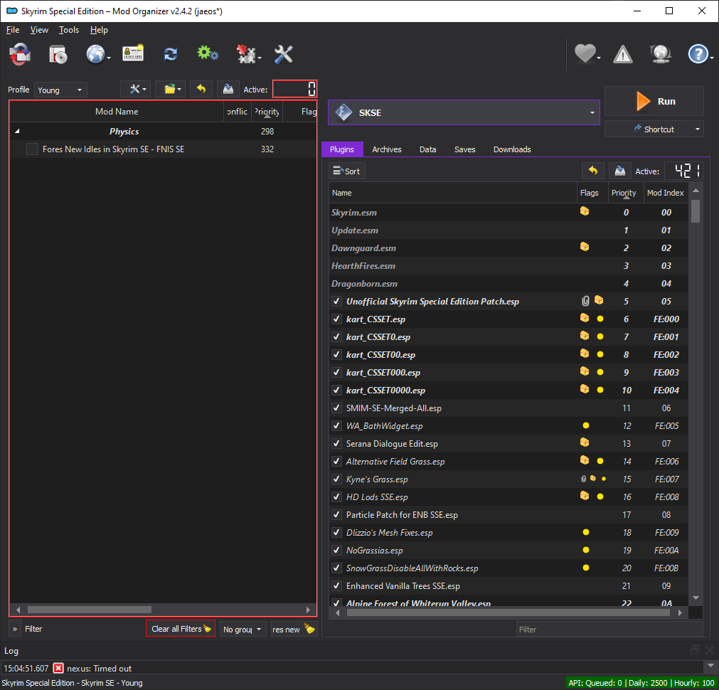Image resolution: width=719 pixels, height=690 pixels.
Task: Click the yellow dot flag on WA_BathWidget.esp
Action: point(585,426)
